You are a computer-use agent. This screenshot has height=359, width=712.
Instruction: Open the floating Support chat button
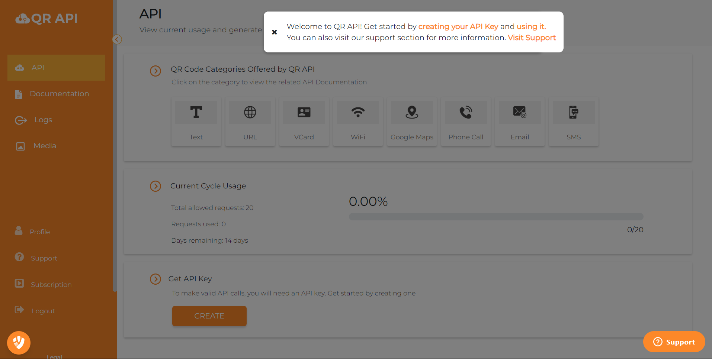tap(674, 342)
